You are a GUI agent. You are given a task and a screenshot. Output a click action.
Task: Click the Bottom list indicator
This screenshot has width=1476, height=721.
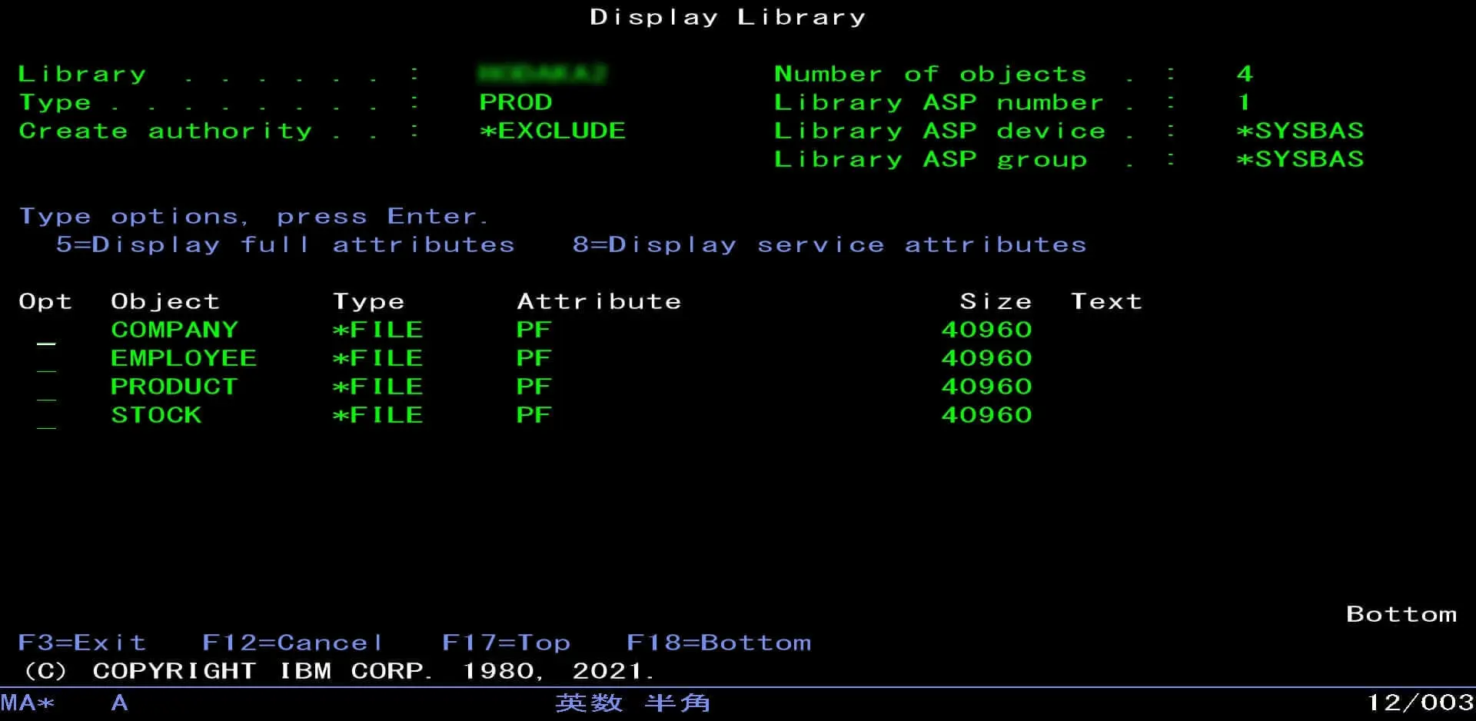point(1401,614)
